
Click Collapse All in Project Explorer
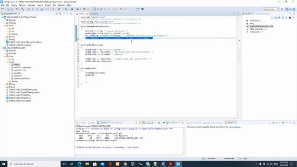click(57, 13)
